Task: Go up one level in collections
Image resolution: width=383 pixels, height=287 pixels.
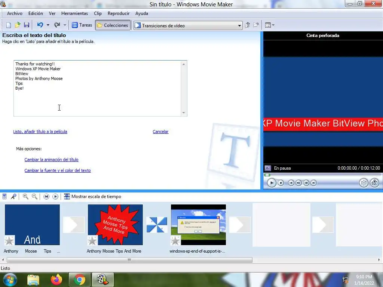Action: (248, 25)
